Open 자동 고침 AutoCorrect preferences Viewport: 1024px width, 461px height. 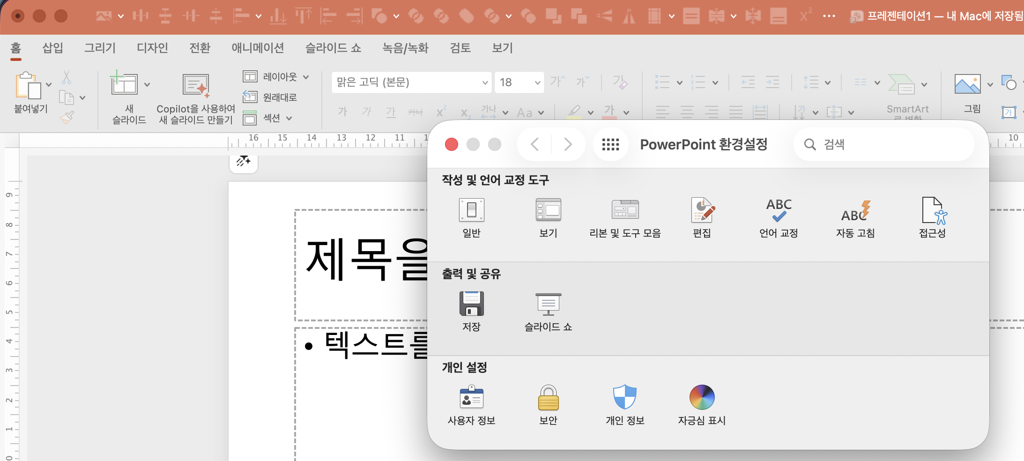[855, 218]
